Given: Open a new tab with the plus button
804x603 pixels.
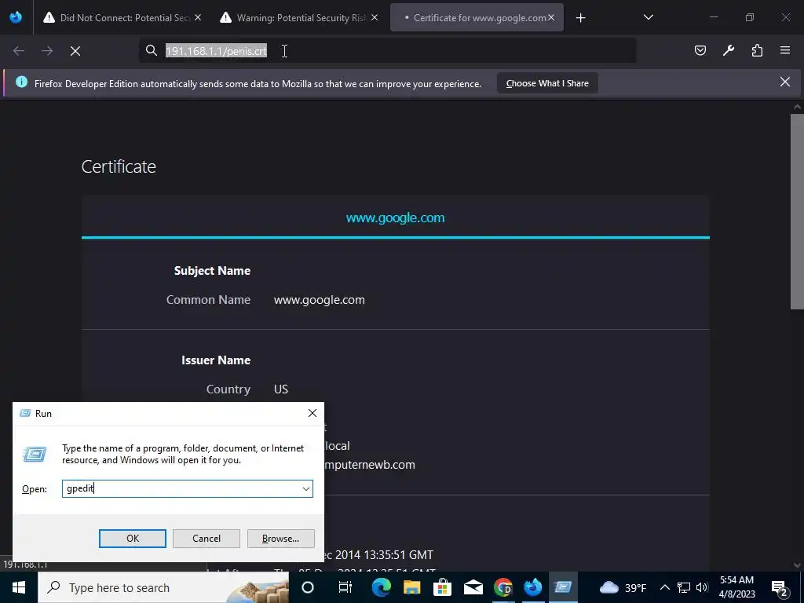Looking at the screenshot, I should point(580,18).
